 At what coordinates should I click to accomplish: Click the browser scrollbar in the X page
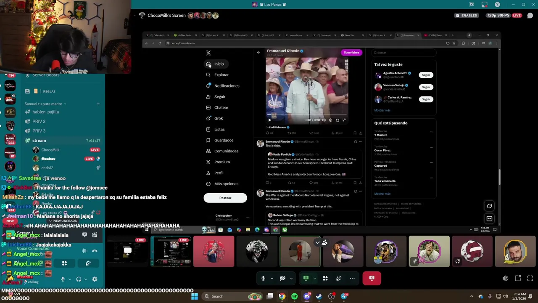tap(499, 177)
